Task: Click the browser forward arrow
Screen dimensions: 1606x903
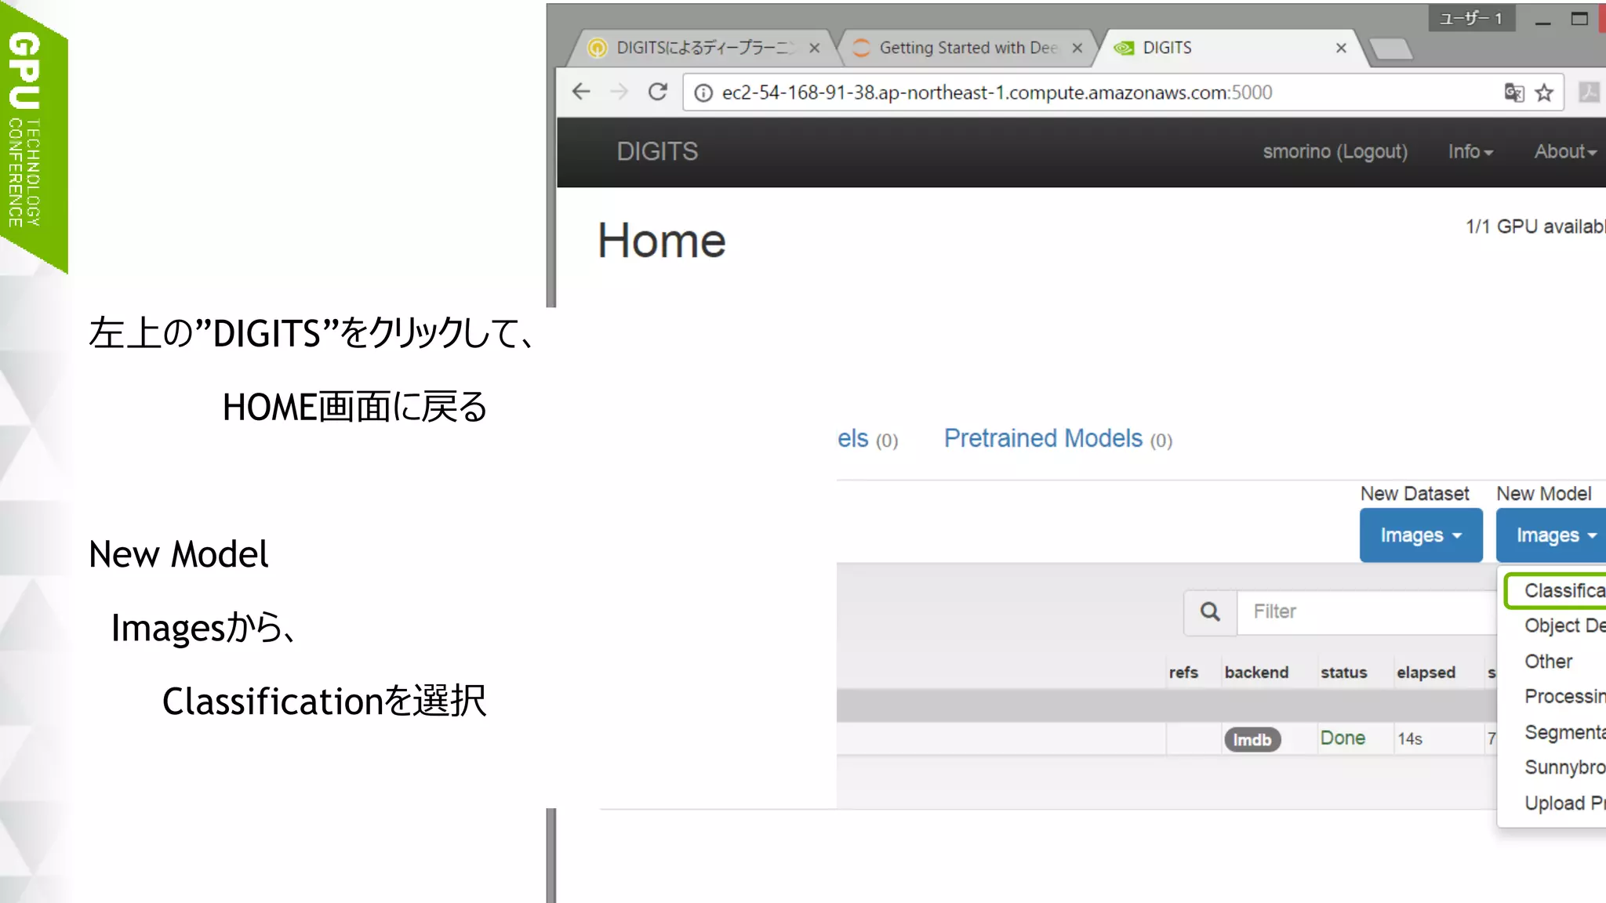Action: 619,92
